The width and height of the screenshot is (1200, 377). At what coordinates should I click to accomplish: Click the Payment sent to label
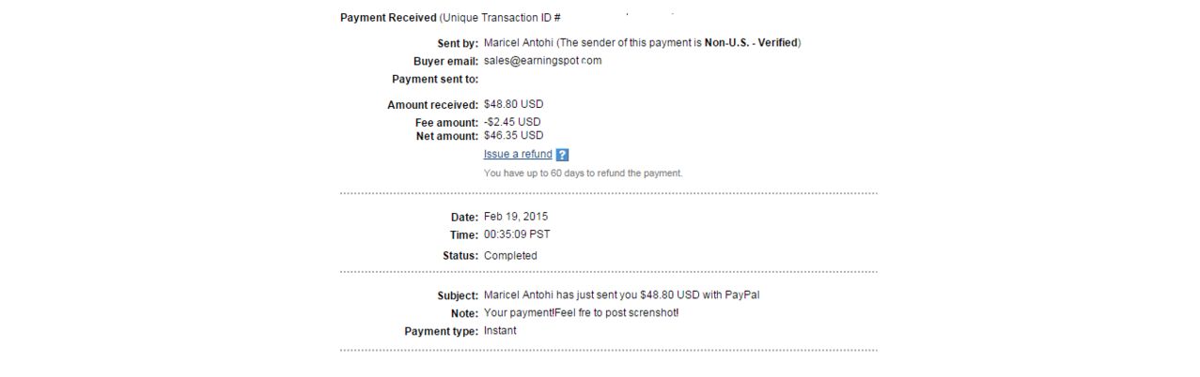pos(435,80)
